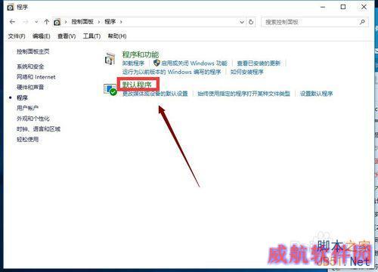
Task: Maximize the 程序 window
Action: coord(343,7)
